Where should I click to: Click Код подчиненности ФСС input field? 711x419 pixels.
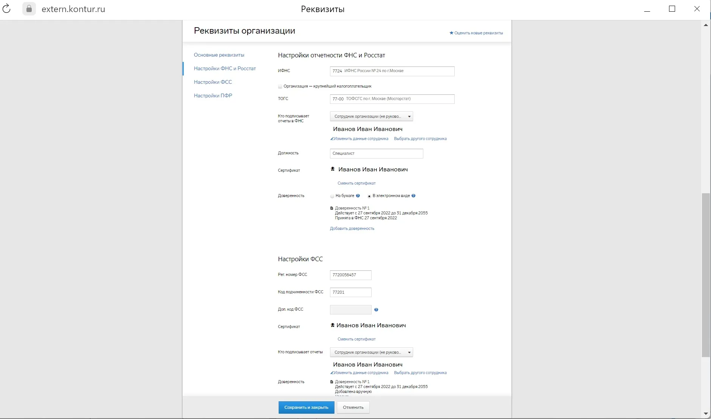[350, 292]
